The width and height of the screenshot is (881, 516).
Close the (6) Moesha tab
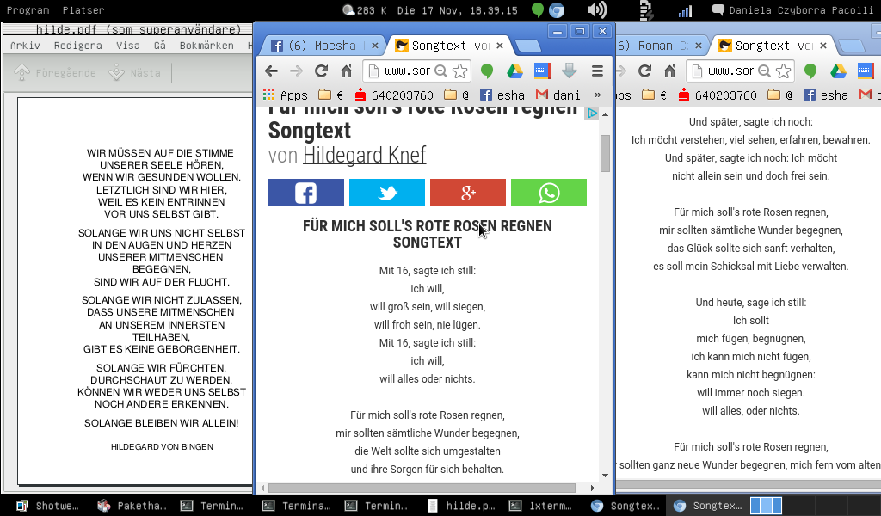(x=375, y=46)
